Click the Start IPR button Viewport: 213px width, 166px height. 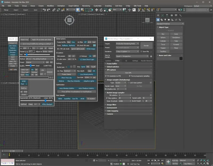pyautogui.click(x=128, y=73)
